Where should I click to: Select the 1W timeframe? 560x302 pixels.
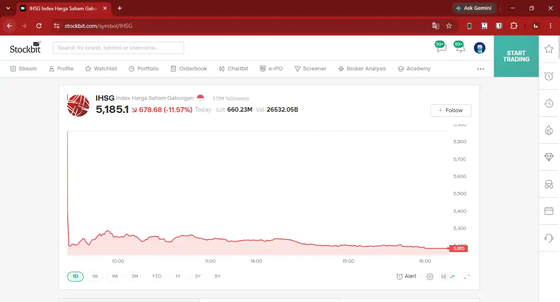95,276
